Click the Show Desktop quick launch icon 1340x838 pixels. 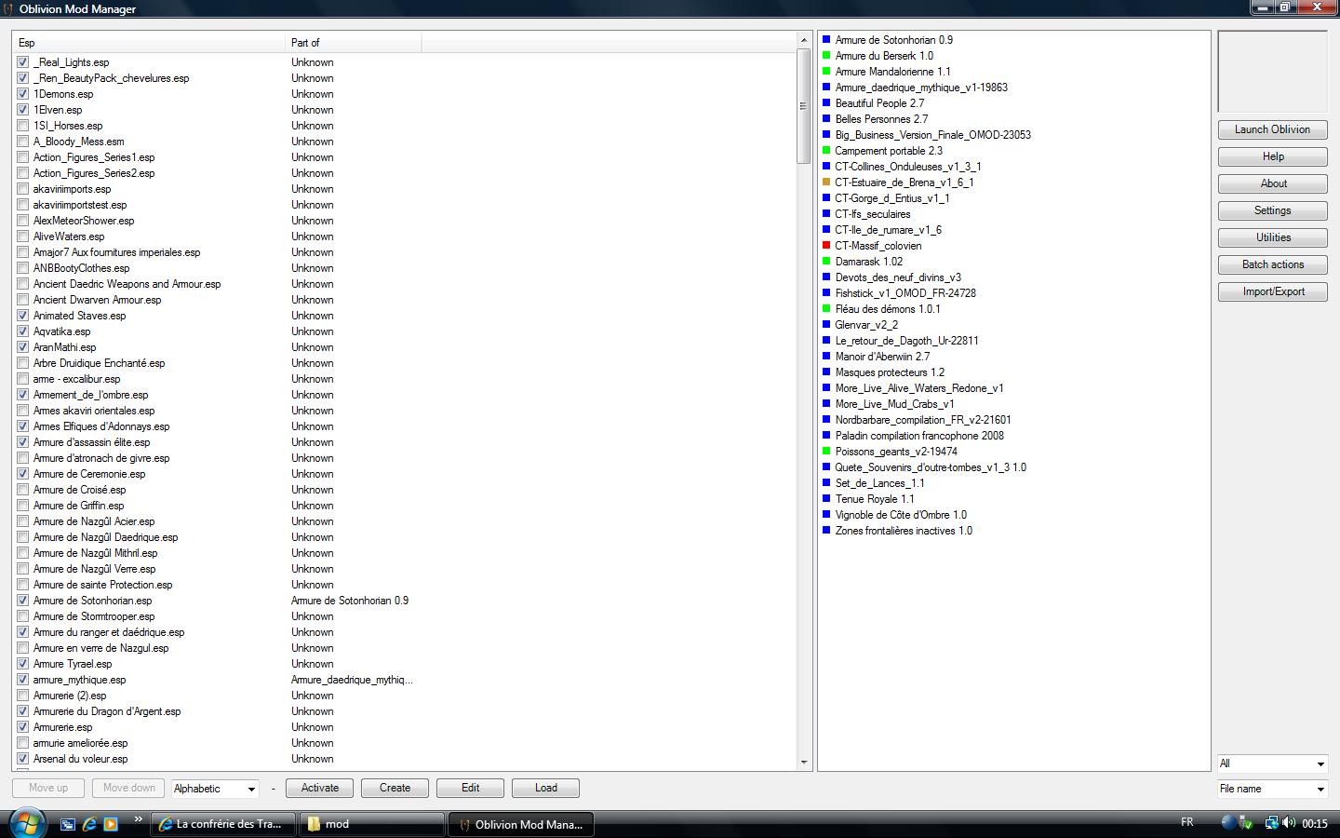68,824
